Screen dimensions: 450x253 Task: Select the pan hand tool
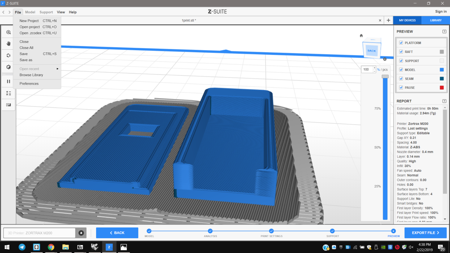(x=9, y=43)
